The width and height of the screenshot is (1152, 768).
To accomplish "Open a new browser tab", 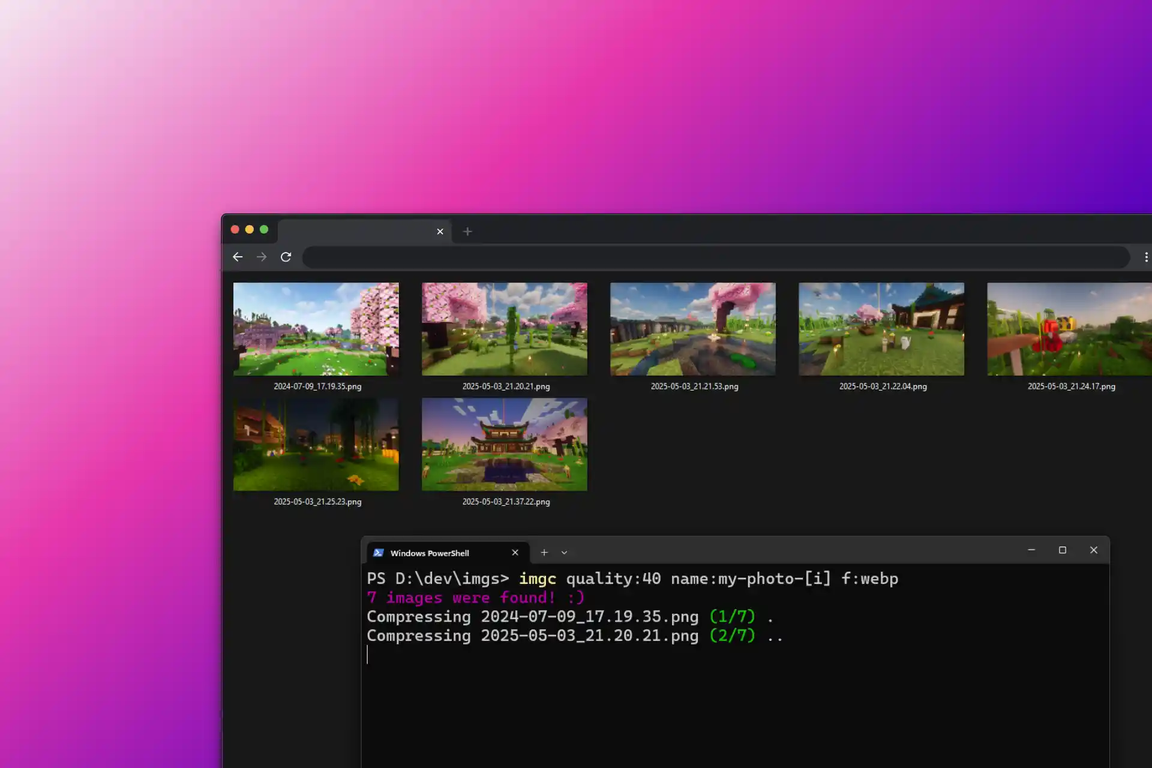I will pyautogui.click(x=467, y=232).
